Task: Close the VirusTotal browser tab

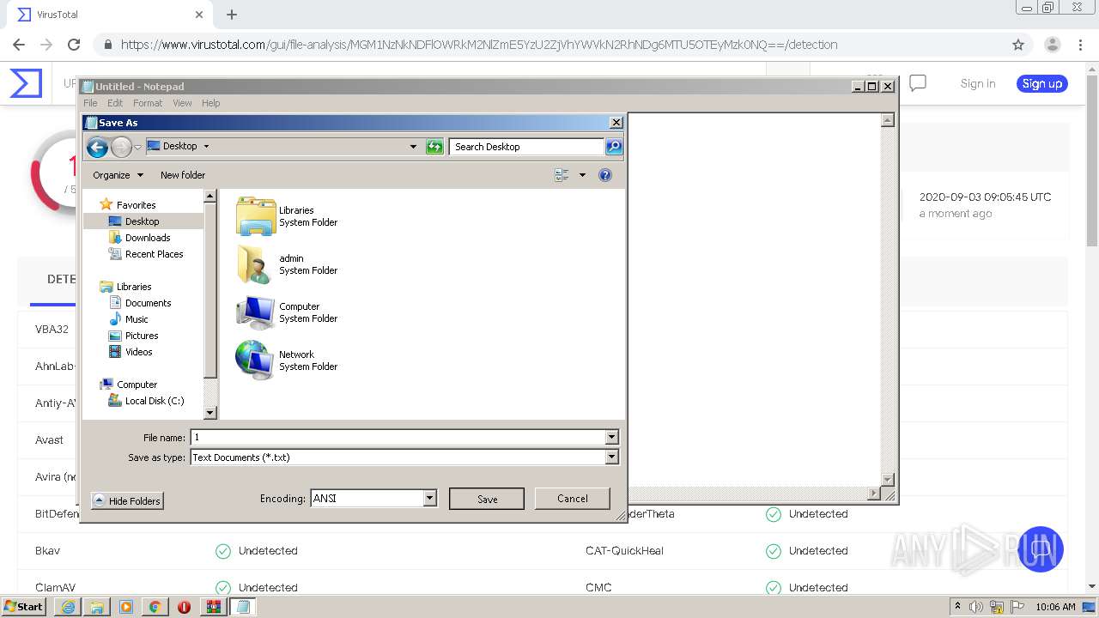Action: pos(199,15)
